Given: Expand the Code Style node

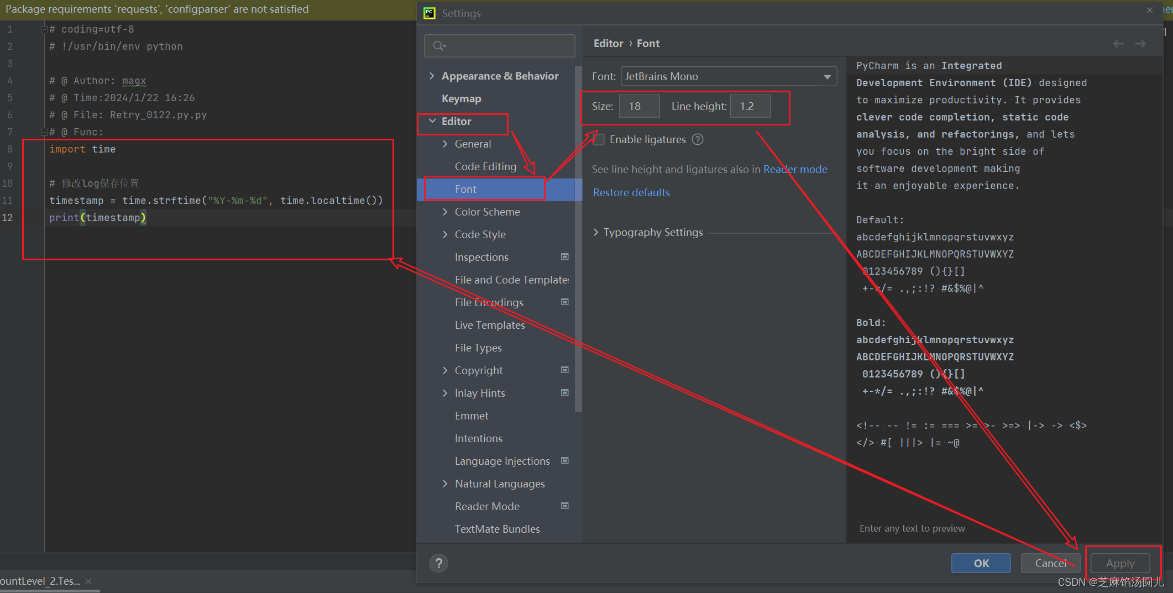Looking at the screenshot, I should coord(445,234).
